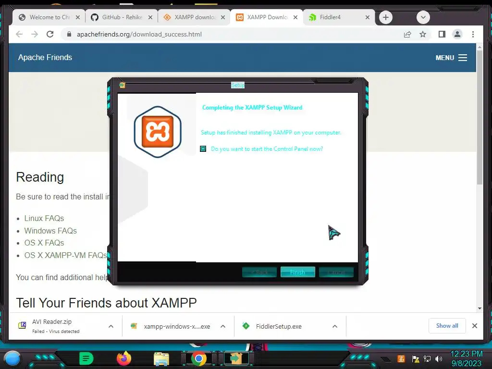Share this page icon
This screenshot has width=492, height=369.
[x=407, y=34]
